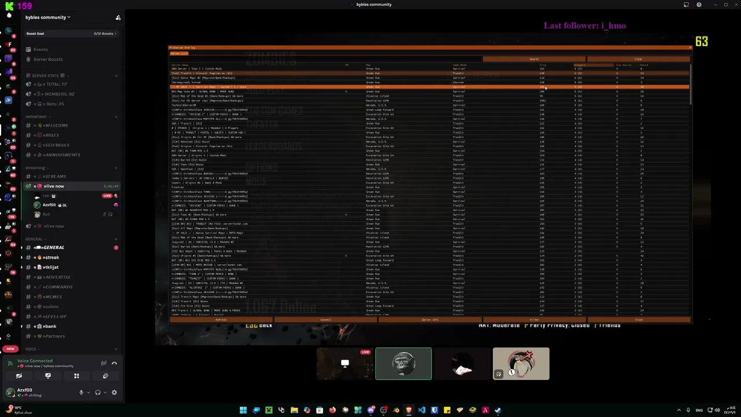Open the bybles community server menu
This screenshot has height=417, width=741.
(48, 17)
